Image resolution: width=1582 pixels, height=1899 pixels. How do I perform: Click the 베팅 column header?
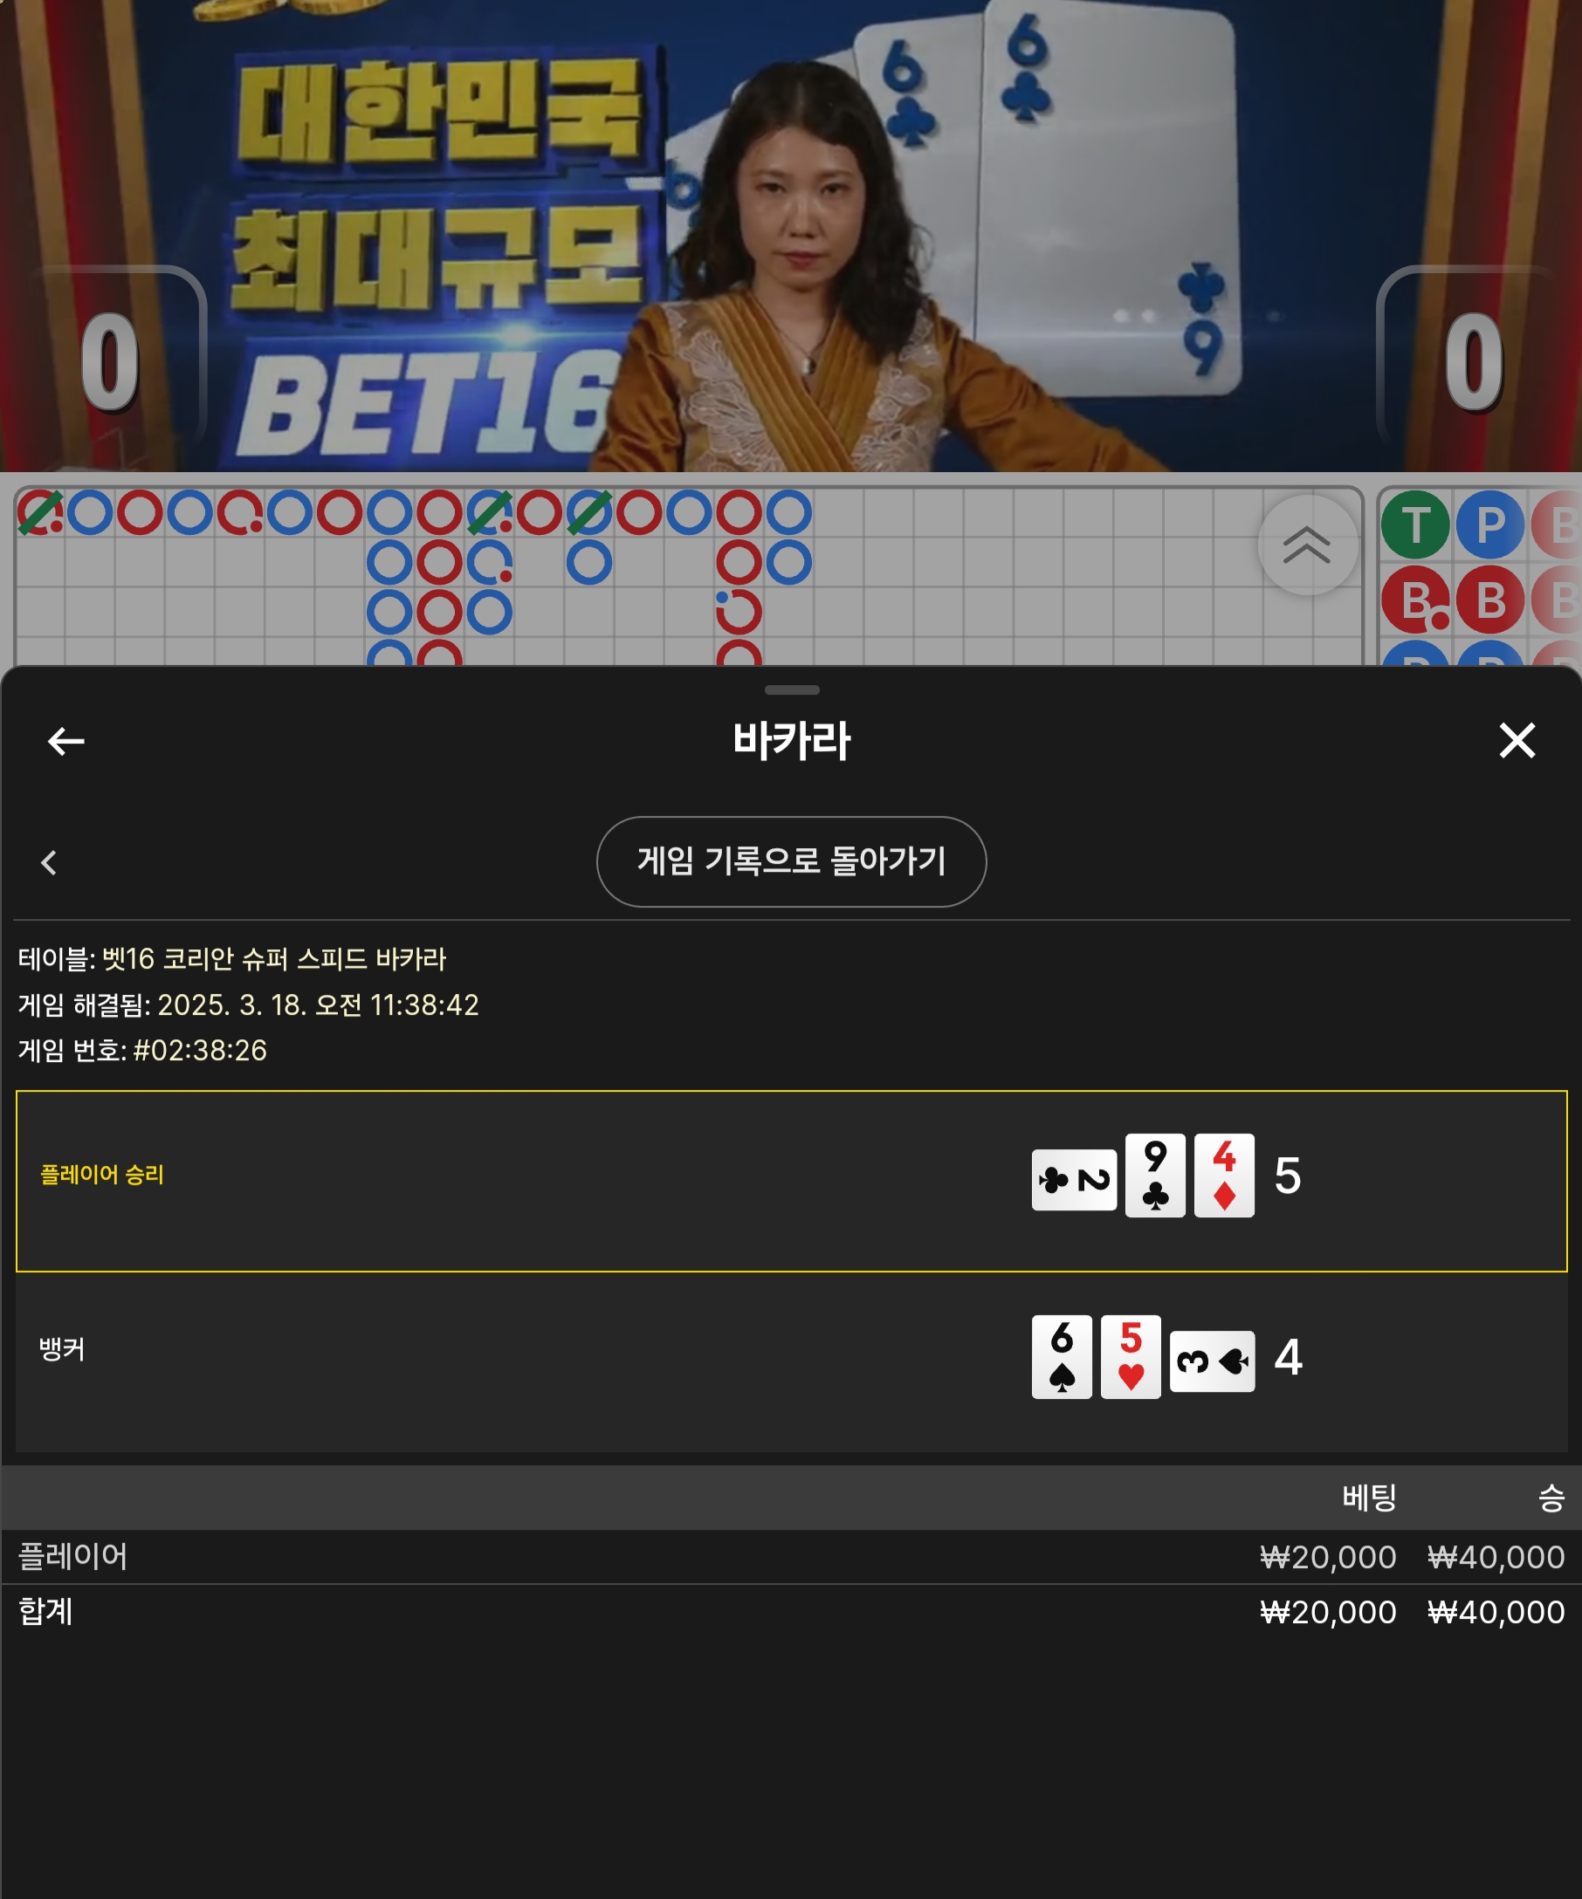[x=1370, y=1498]
